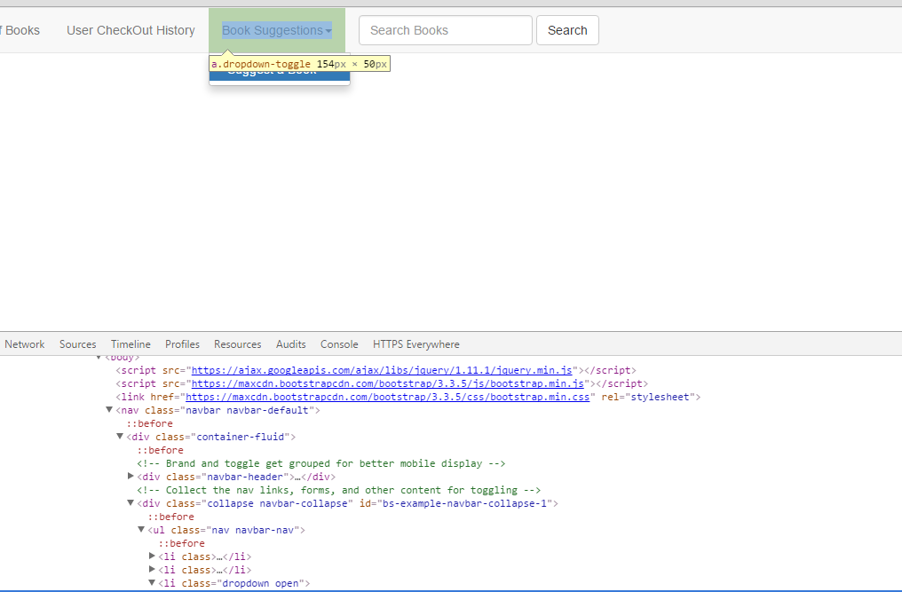Collapse the nav navbar-default node

click(x=108, y=410)
